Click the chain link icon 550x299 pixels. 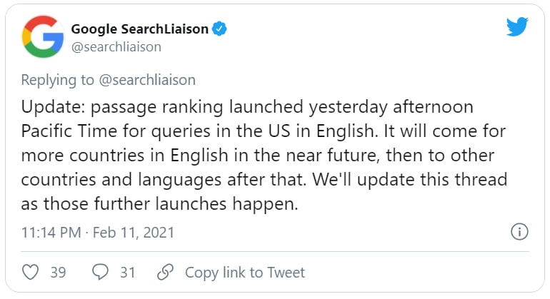pyautogui.click(x=166, y=272)
